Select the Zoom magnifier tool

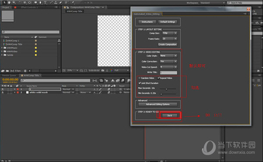[14, 2]
